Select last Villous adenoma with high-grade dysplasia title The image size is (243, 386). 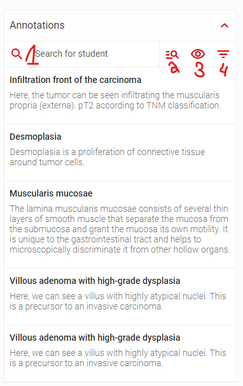(x=95, y=338)
